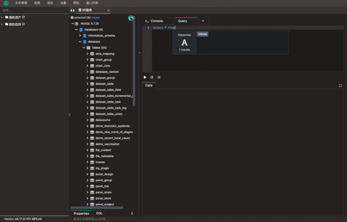Open the 窗口列表 menu
This screenshot has height=222, width=347.
click(x=92, y=3)
